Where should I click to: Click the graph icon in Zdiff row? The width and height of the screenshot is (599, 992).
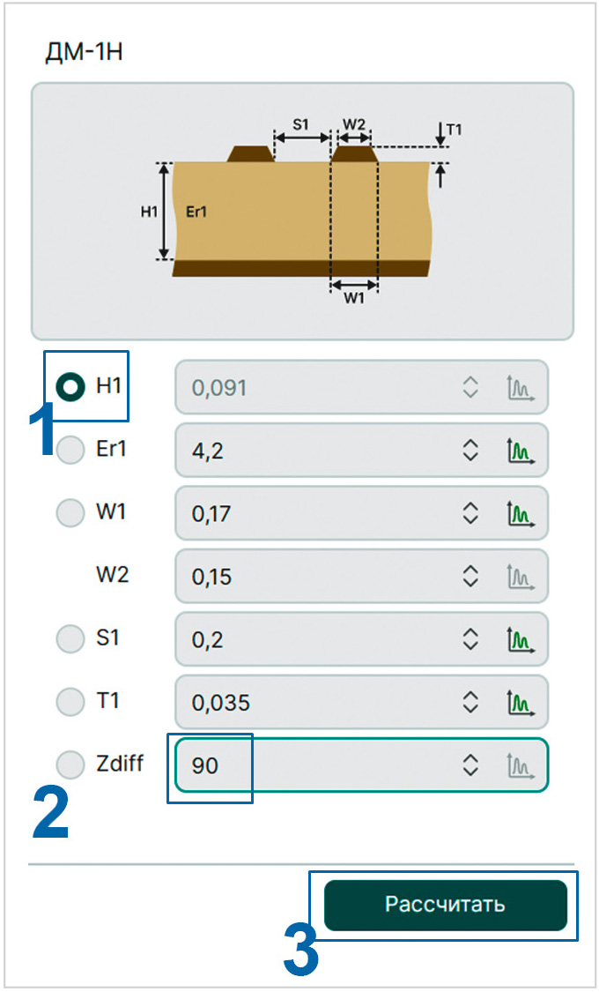click(x=521, y=765)
